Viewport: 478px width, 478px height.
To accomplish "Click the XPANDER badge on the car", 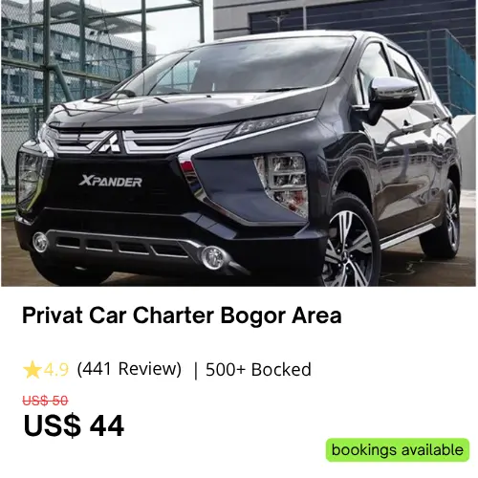I will coord(111,181).
